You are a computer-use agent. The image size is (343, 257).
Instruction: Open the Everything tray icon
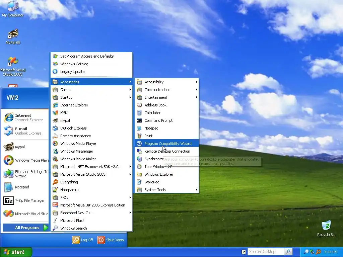(319, 252)
